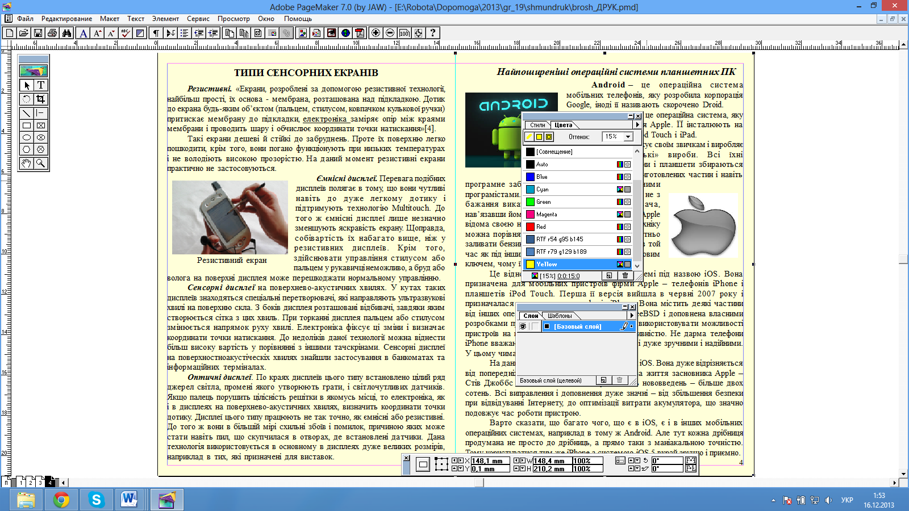Viewport: 909px width, 511px height.
Task: Click the Open file toolbar icon
Action: pos(24,33)
